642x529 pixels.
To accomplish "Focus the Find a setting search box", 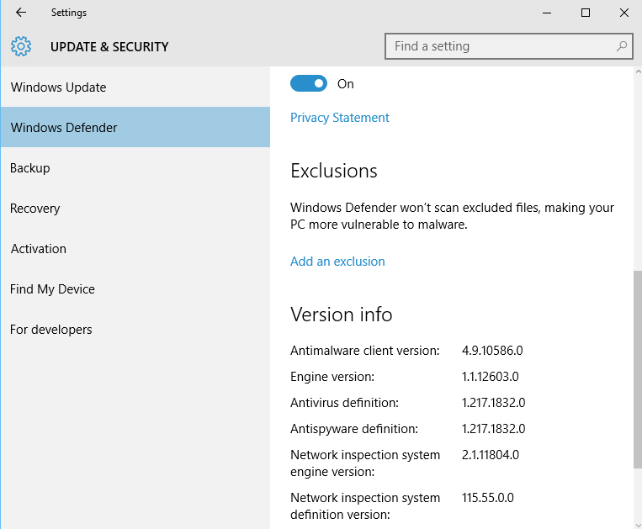I will [x=509, y=46].
